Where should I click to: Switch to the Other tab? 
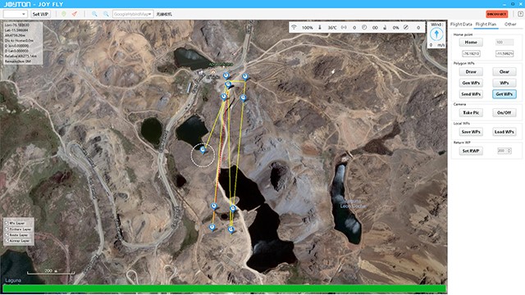click(x=510, y=24)
